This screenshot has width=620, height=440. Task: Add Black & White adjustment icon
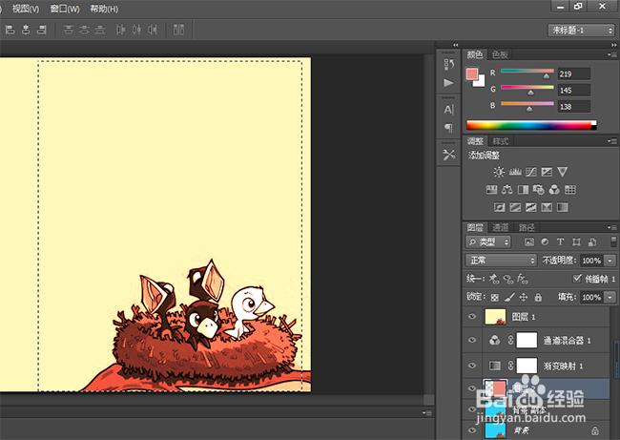pyautogui.click(x=523, y=190)
